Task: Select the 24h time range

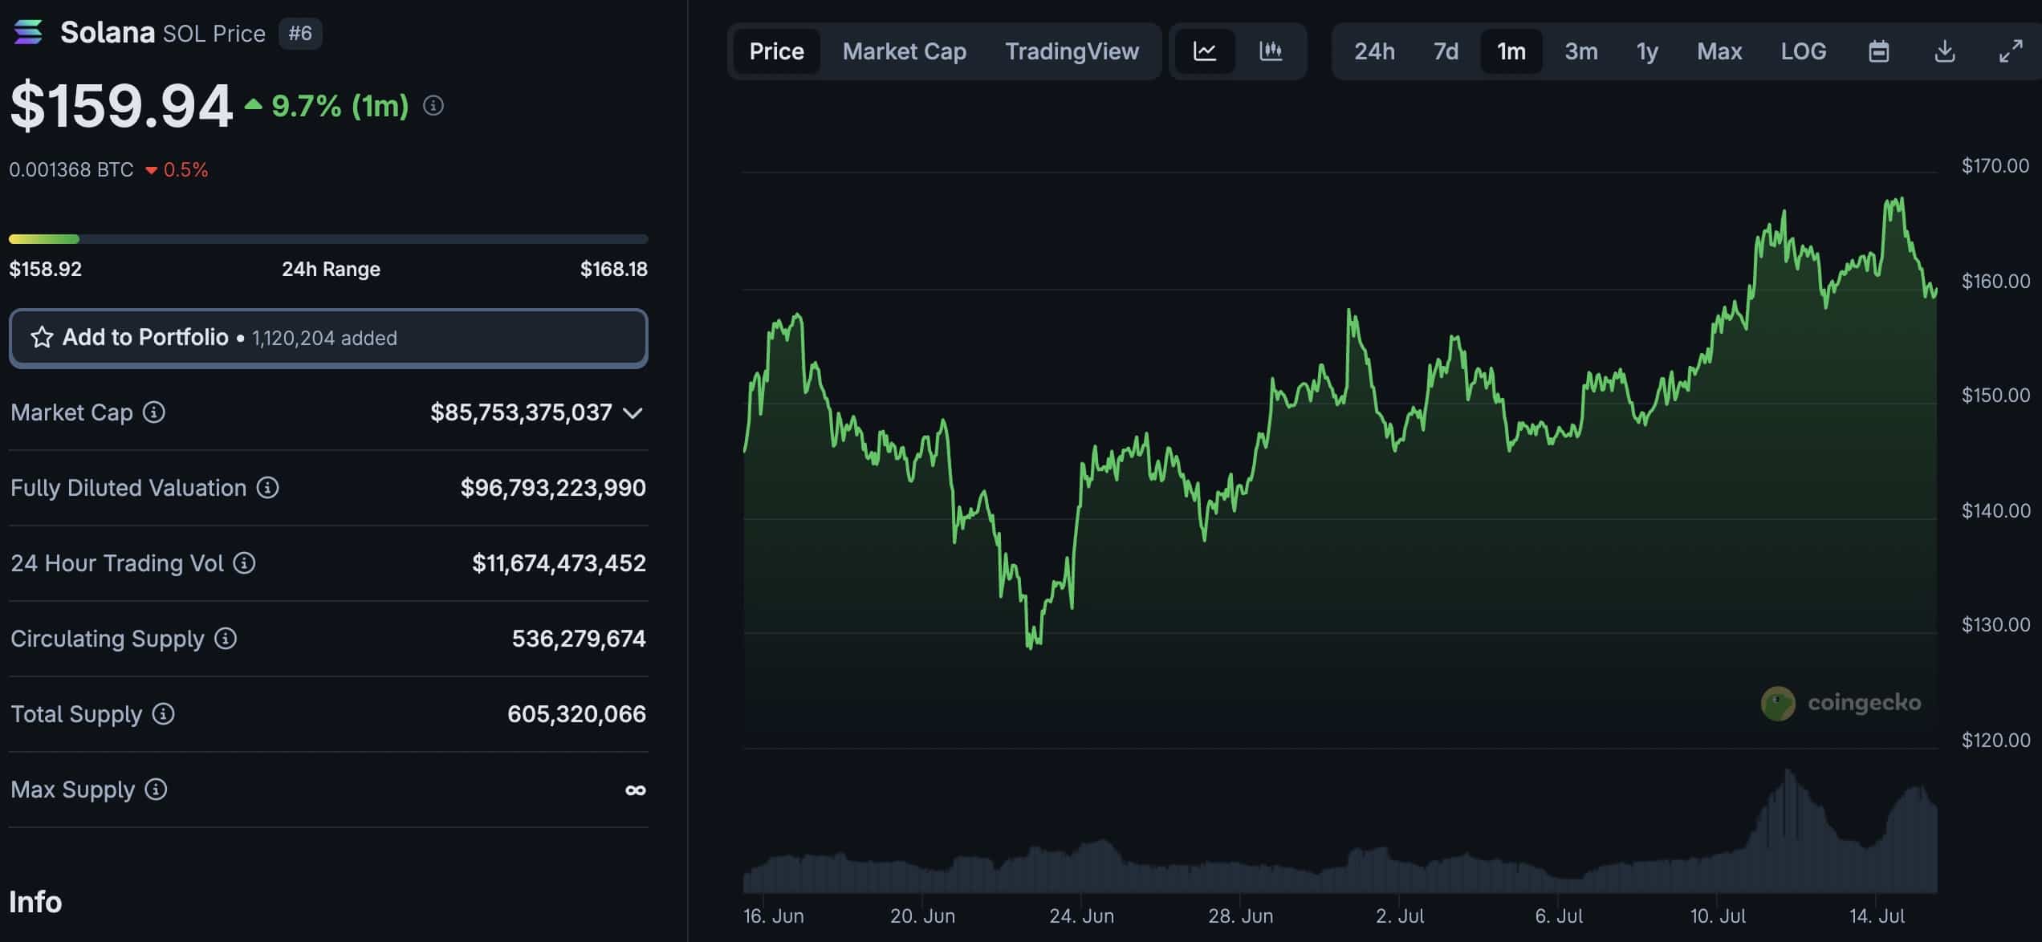Action: point(1374,51)
